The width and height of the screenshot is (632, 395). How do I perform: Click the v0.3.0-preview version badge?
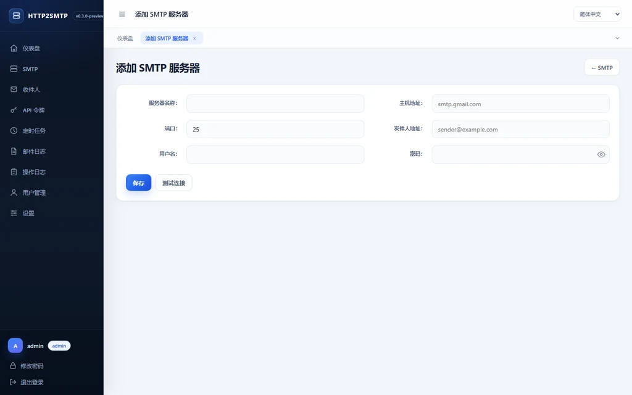[88, 15]
